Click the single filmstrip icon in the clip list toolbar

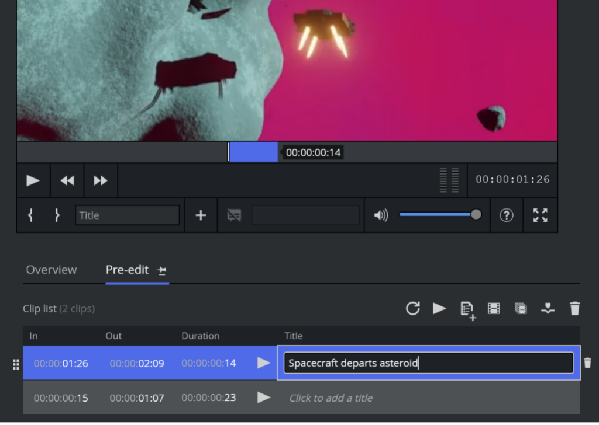(x=494, y=308)
